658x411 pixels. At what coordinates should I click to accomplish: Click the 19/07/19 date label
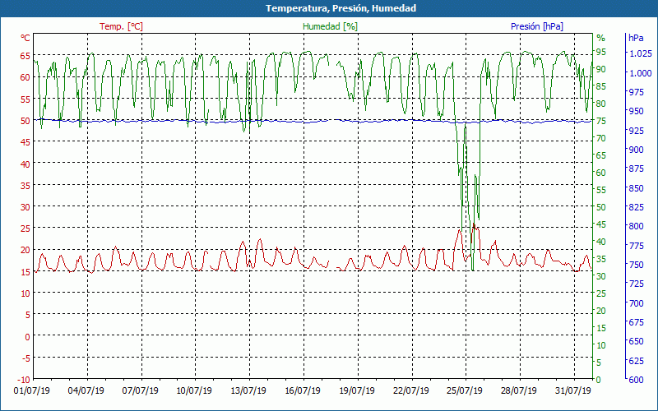point(357,391)
